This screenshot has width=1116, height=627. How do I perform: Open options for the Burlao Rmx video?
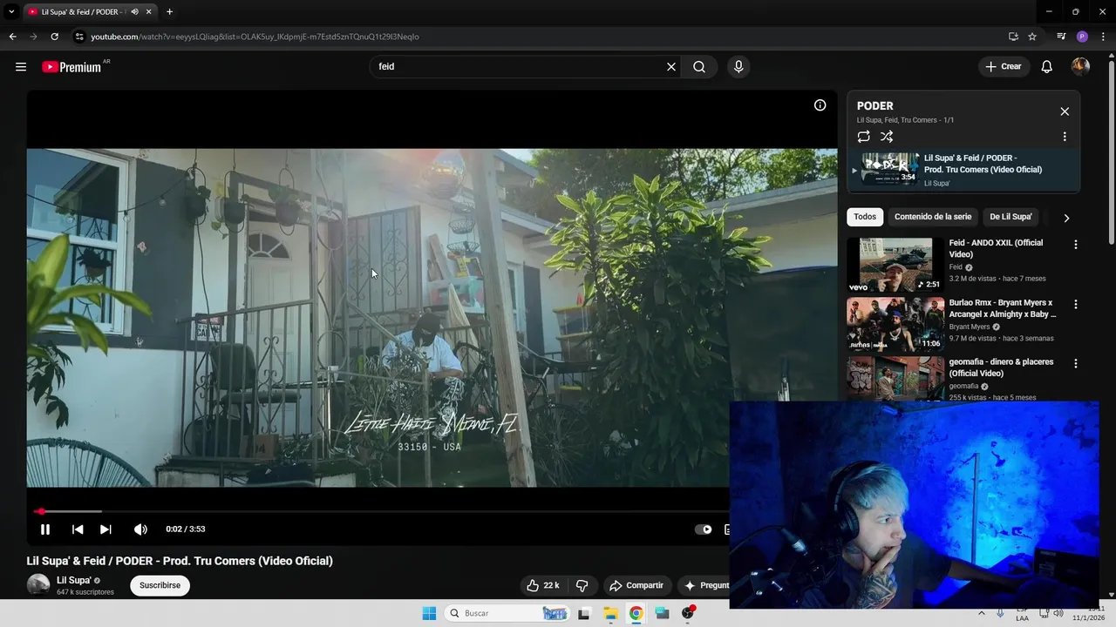click(1075, 304)
